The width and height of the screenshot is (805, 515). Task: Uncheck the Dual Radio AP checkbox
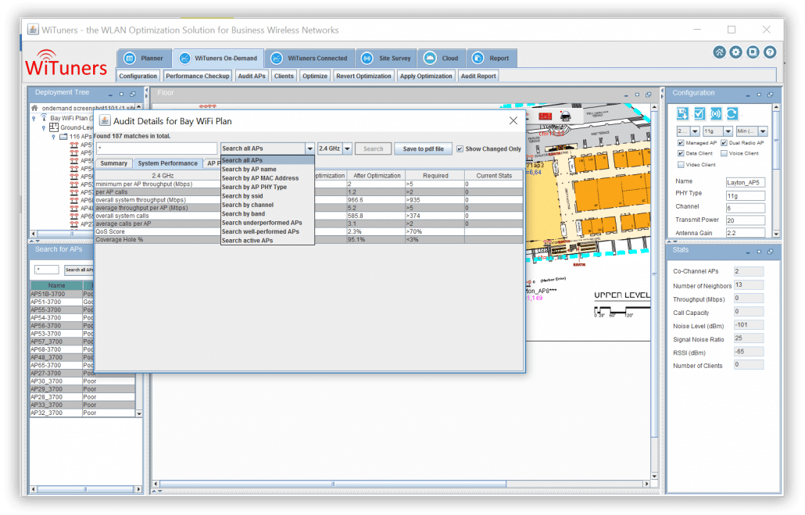[x=724, y=143]
